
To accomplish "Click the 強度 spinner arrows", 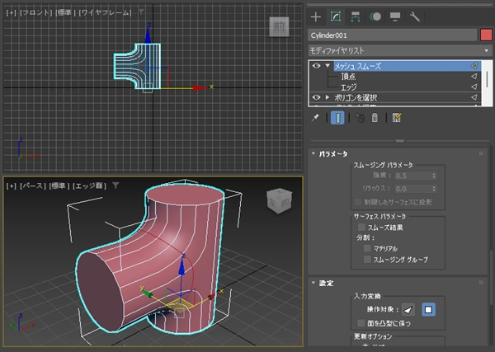I will [x=434, y=176].
